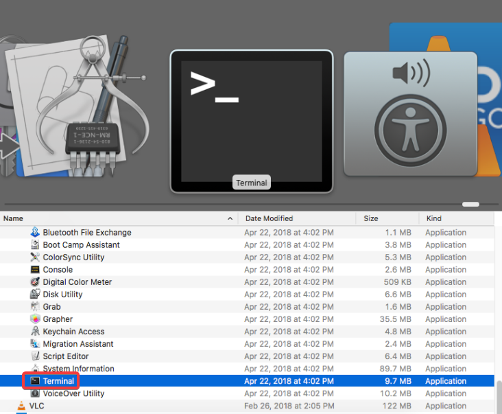The image size is (502, 414).
Task: Select Boot Camp Assistant file name
Action: click(82, 245)
